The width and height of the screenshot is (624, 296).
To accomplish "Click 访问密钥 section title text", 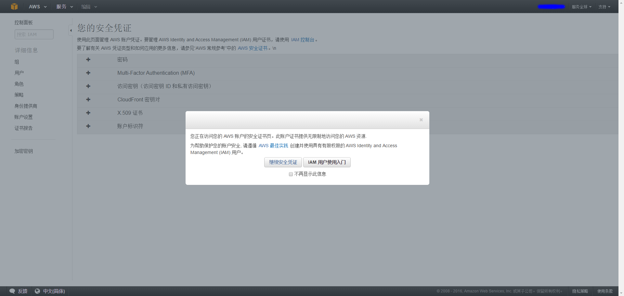I will pyautogui.click(x=164, y=86).
